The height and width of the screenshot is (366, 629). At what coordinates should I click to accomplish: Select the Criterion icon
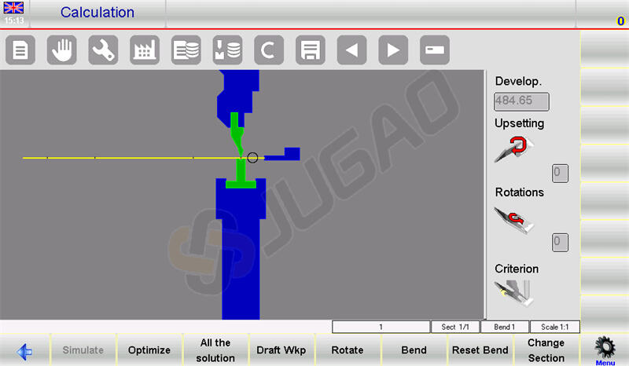[510, 293]
